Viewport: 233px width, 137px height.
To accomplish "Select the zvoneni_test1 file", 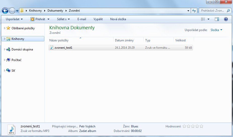I will (121, 47).
